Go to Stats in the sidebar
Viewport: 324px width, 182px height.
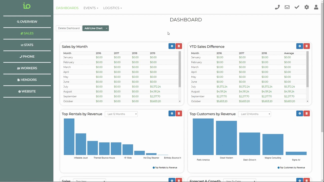coord(27,45)
